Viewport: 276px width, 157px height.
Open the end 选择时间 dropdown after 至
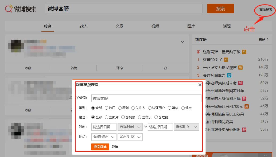pos(186,127)
